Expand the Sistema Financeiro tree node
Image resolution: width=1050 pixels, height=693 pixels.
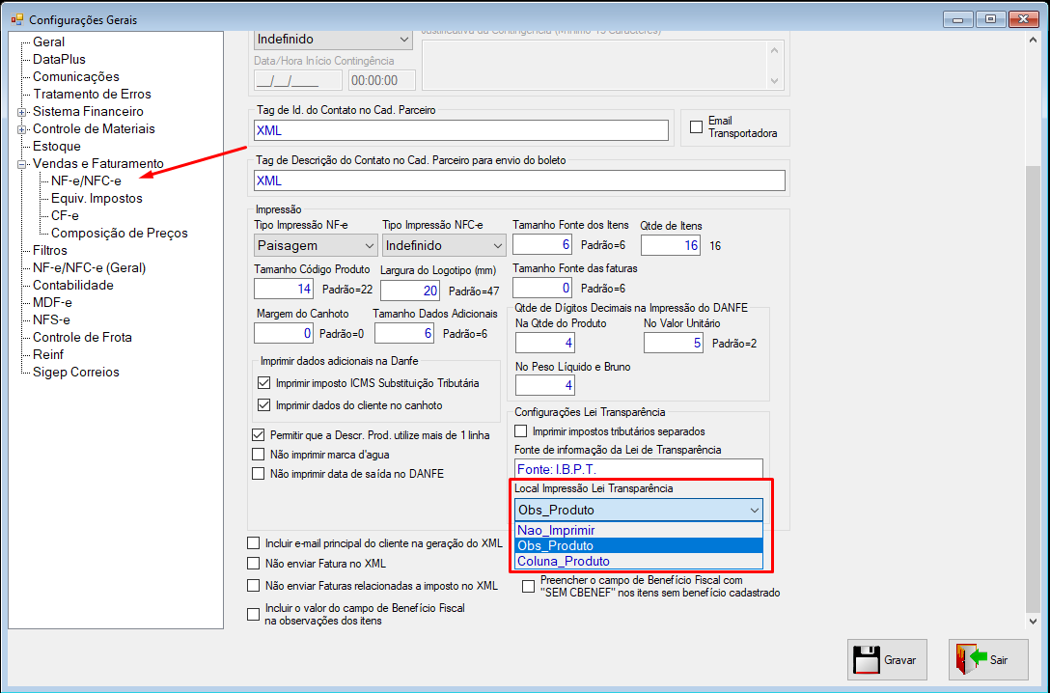[21, 112]
